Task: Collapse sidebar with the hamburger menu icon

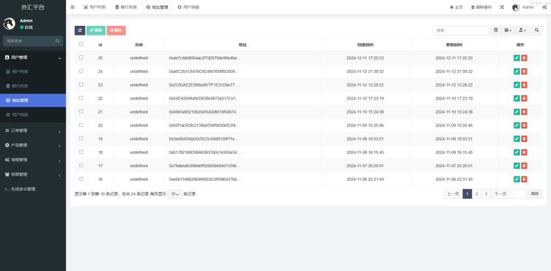Action: pos(73,8)
